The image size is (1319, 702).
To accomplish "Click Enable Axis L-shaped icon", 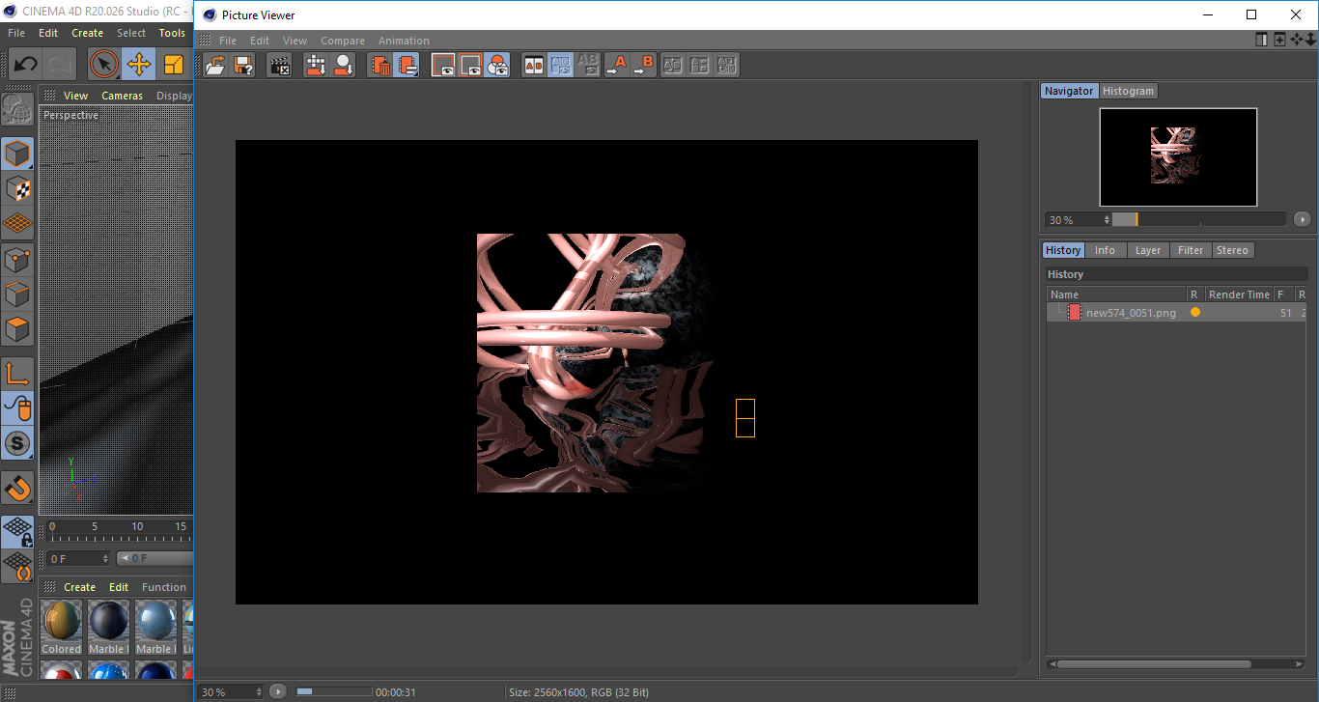I will coord(17,375).
